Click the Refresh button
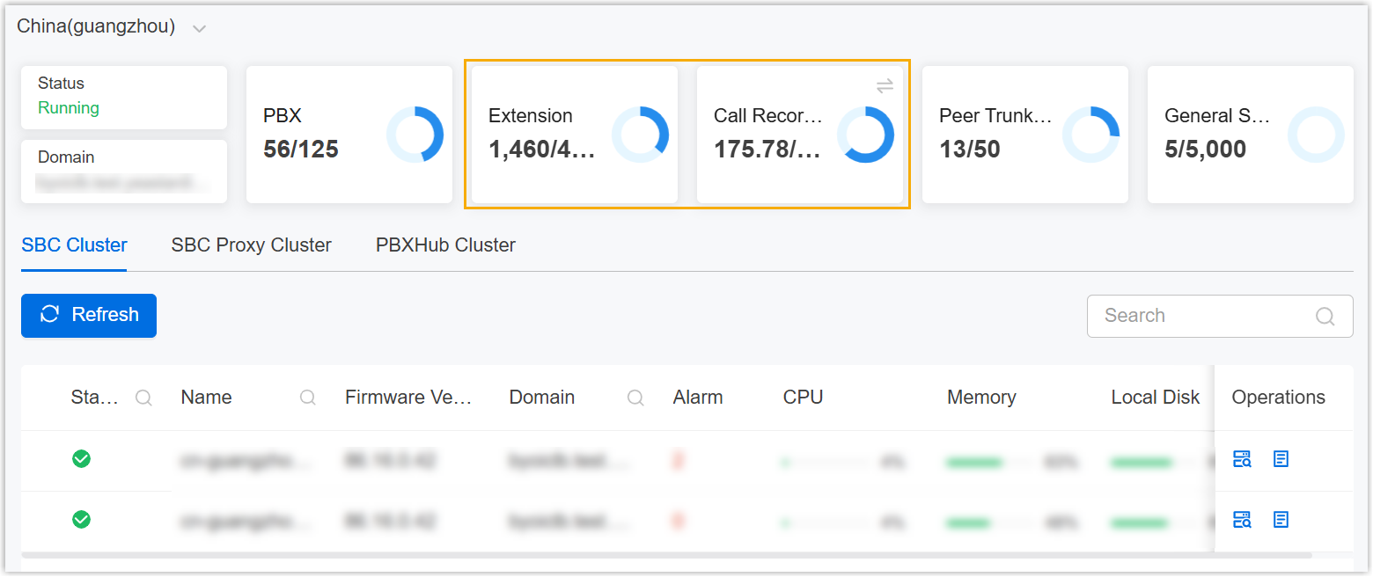 pyautogui.click(x=89, y=316)
